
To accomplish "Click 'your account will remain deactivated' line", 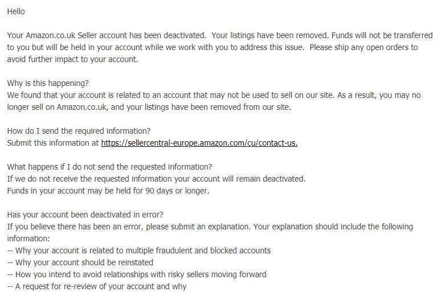I will 156,179.
